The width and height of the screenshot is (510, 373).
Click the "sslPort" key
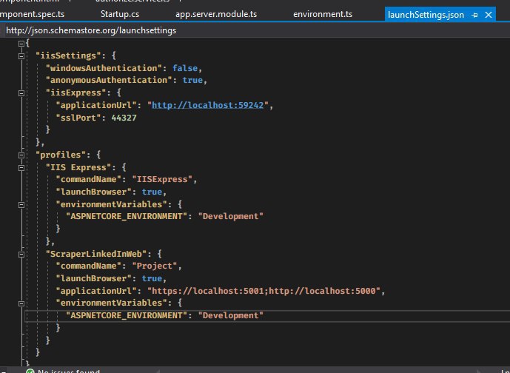(78, 118)
